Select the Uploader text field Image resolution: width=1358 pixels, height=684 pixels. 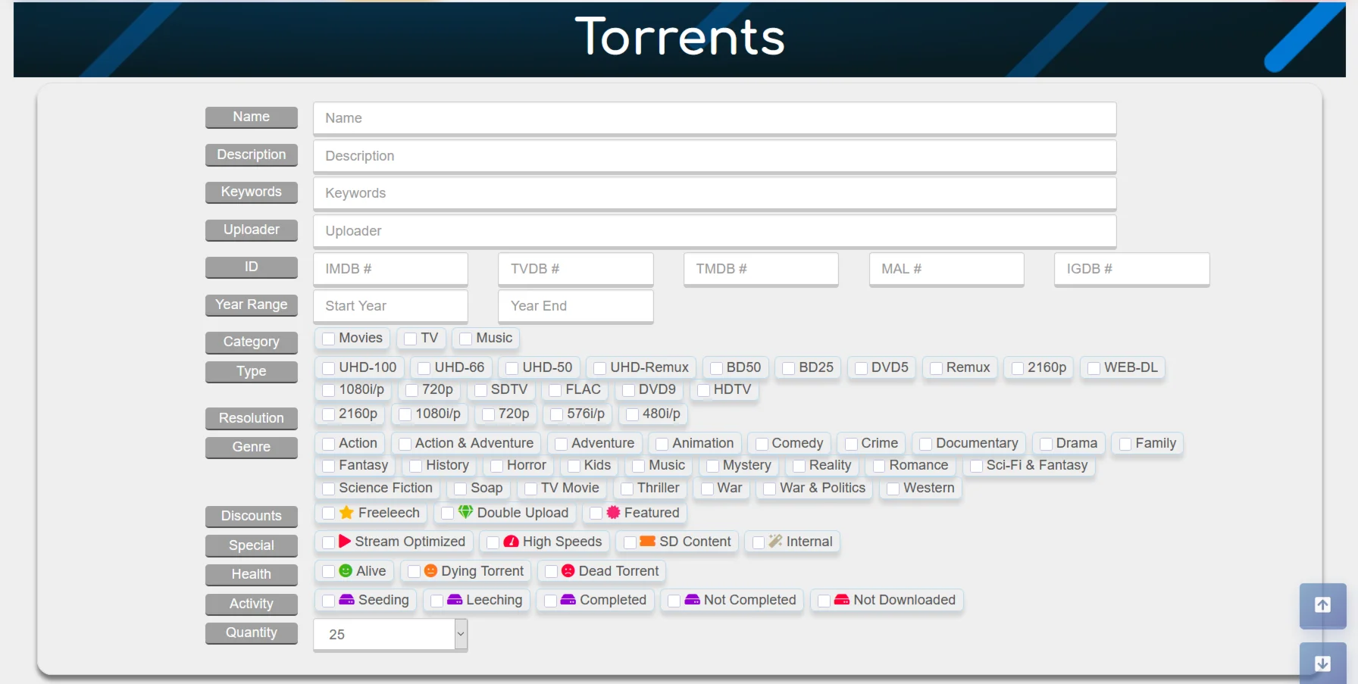click(714, 231)
